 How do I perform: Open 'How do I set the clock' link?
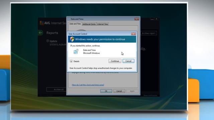pos(88,85)
